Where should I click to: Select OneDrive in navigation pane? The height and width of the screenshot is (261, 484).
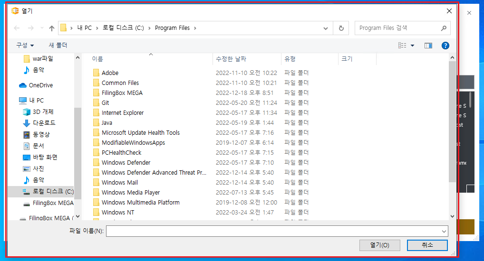point(36,85)
